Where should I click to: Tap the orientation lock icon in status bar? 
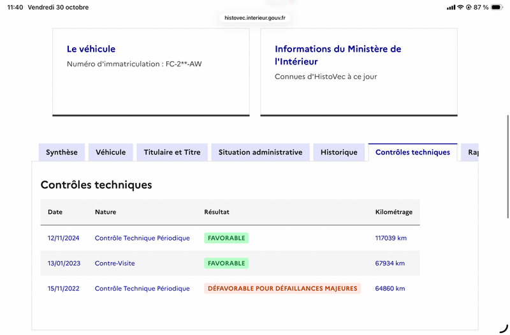tap(469, 7)
